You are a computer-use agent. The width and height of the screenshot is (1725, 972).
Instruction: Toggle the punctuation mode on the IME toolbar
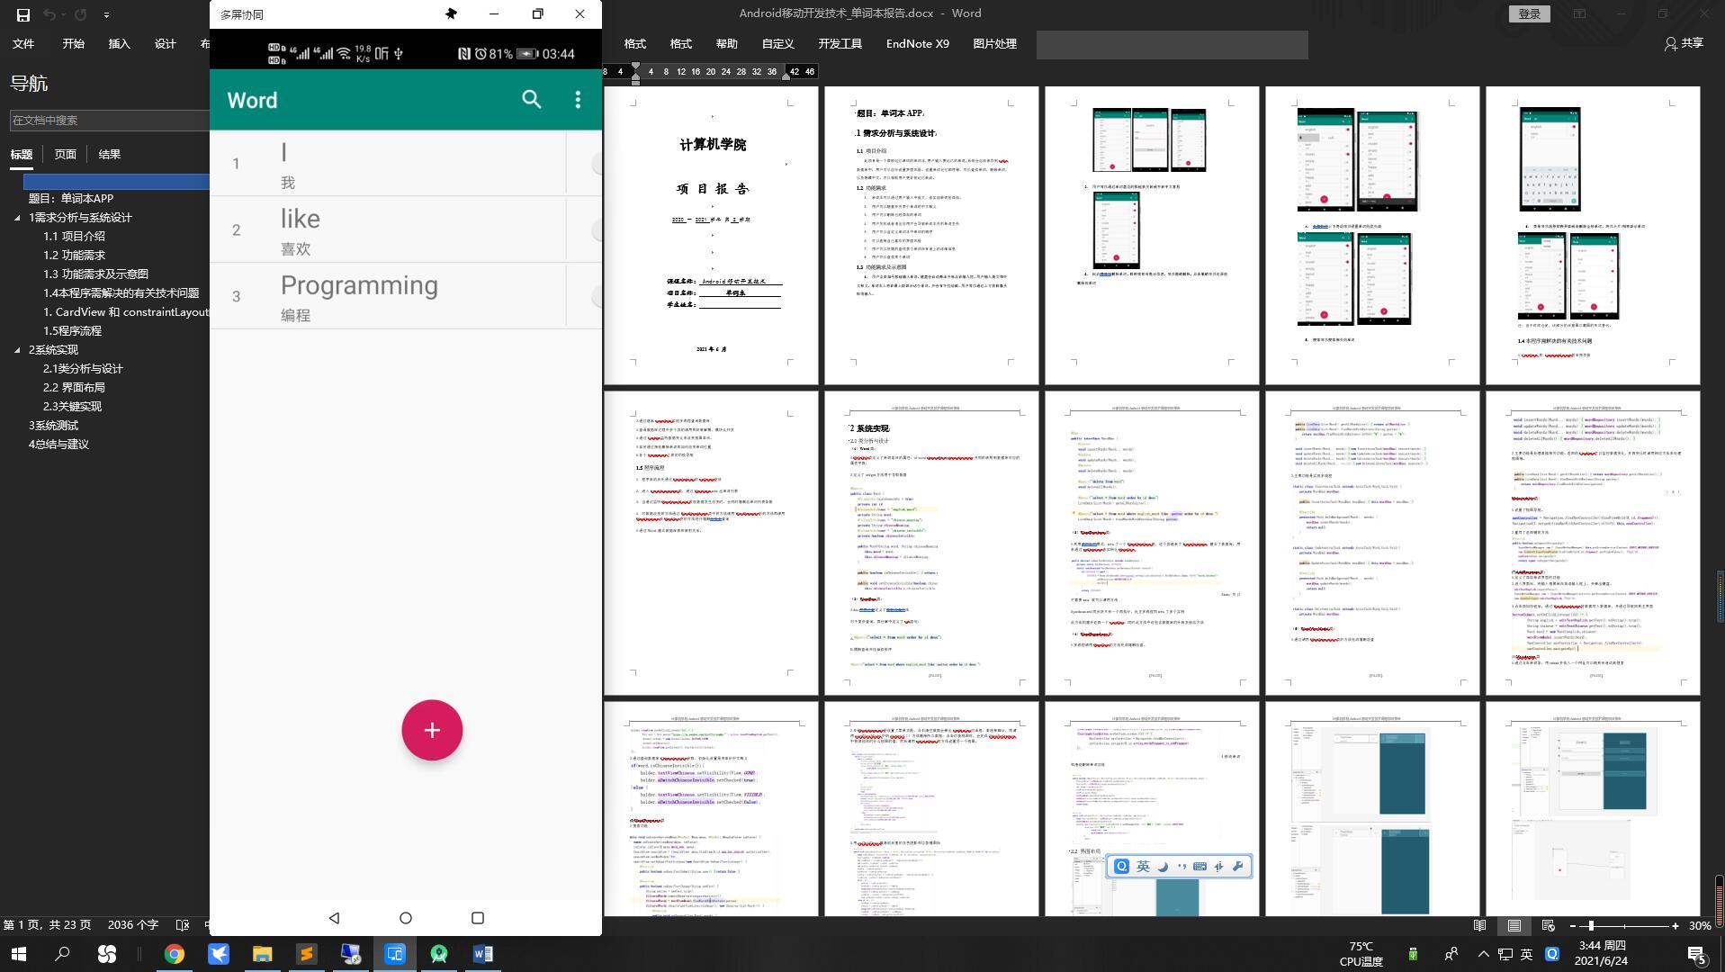[x=1181, y=866]
